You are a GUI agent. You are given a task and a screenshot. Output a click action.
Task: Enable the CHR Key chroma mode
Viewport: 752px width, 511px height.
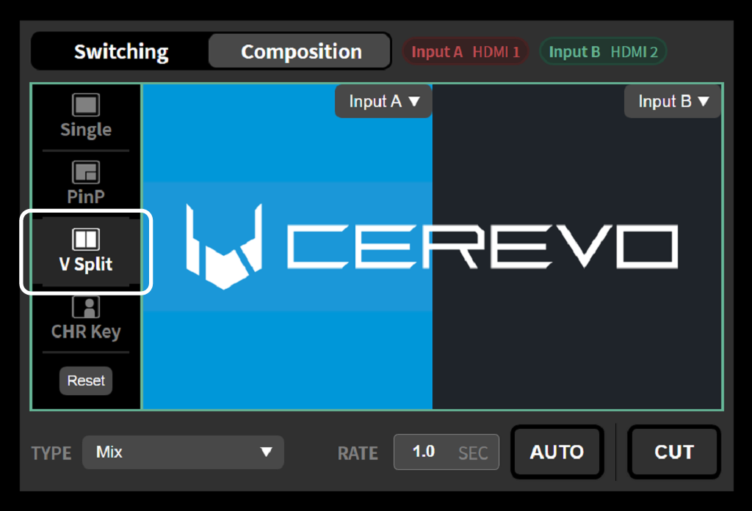[86, 318]
